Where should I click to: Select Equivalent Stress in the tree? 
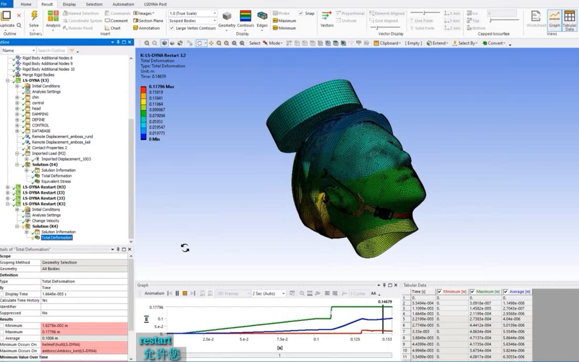click(56, 181)
